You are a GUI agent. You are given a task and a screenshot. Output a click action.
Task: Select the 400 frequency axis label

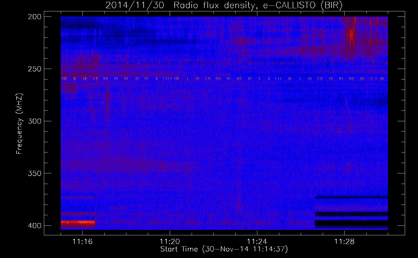click(35, 226)
